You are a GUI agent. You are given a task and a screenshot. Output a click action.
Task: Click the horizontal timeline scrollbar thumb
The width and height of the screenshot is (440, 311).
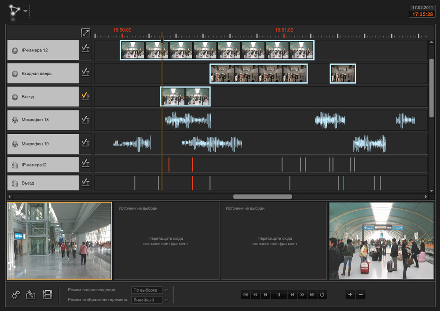point(262,197)
